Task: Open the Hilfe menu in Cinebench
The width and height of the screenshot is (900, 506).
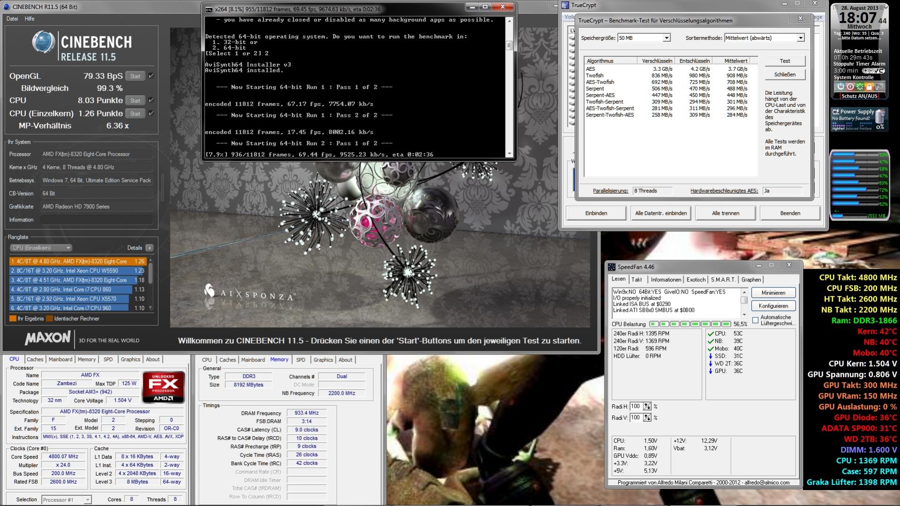Action: point(30,19)
